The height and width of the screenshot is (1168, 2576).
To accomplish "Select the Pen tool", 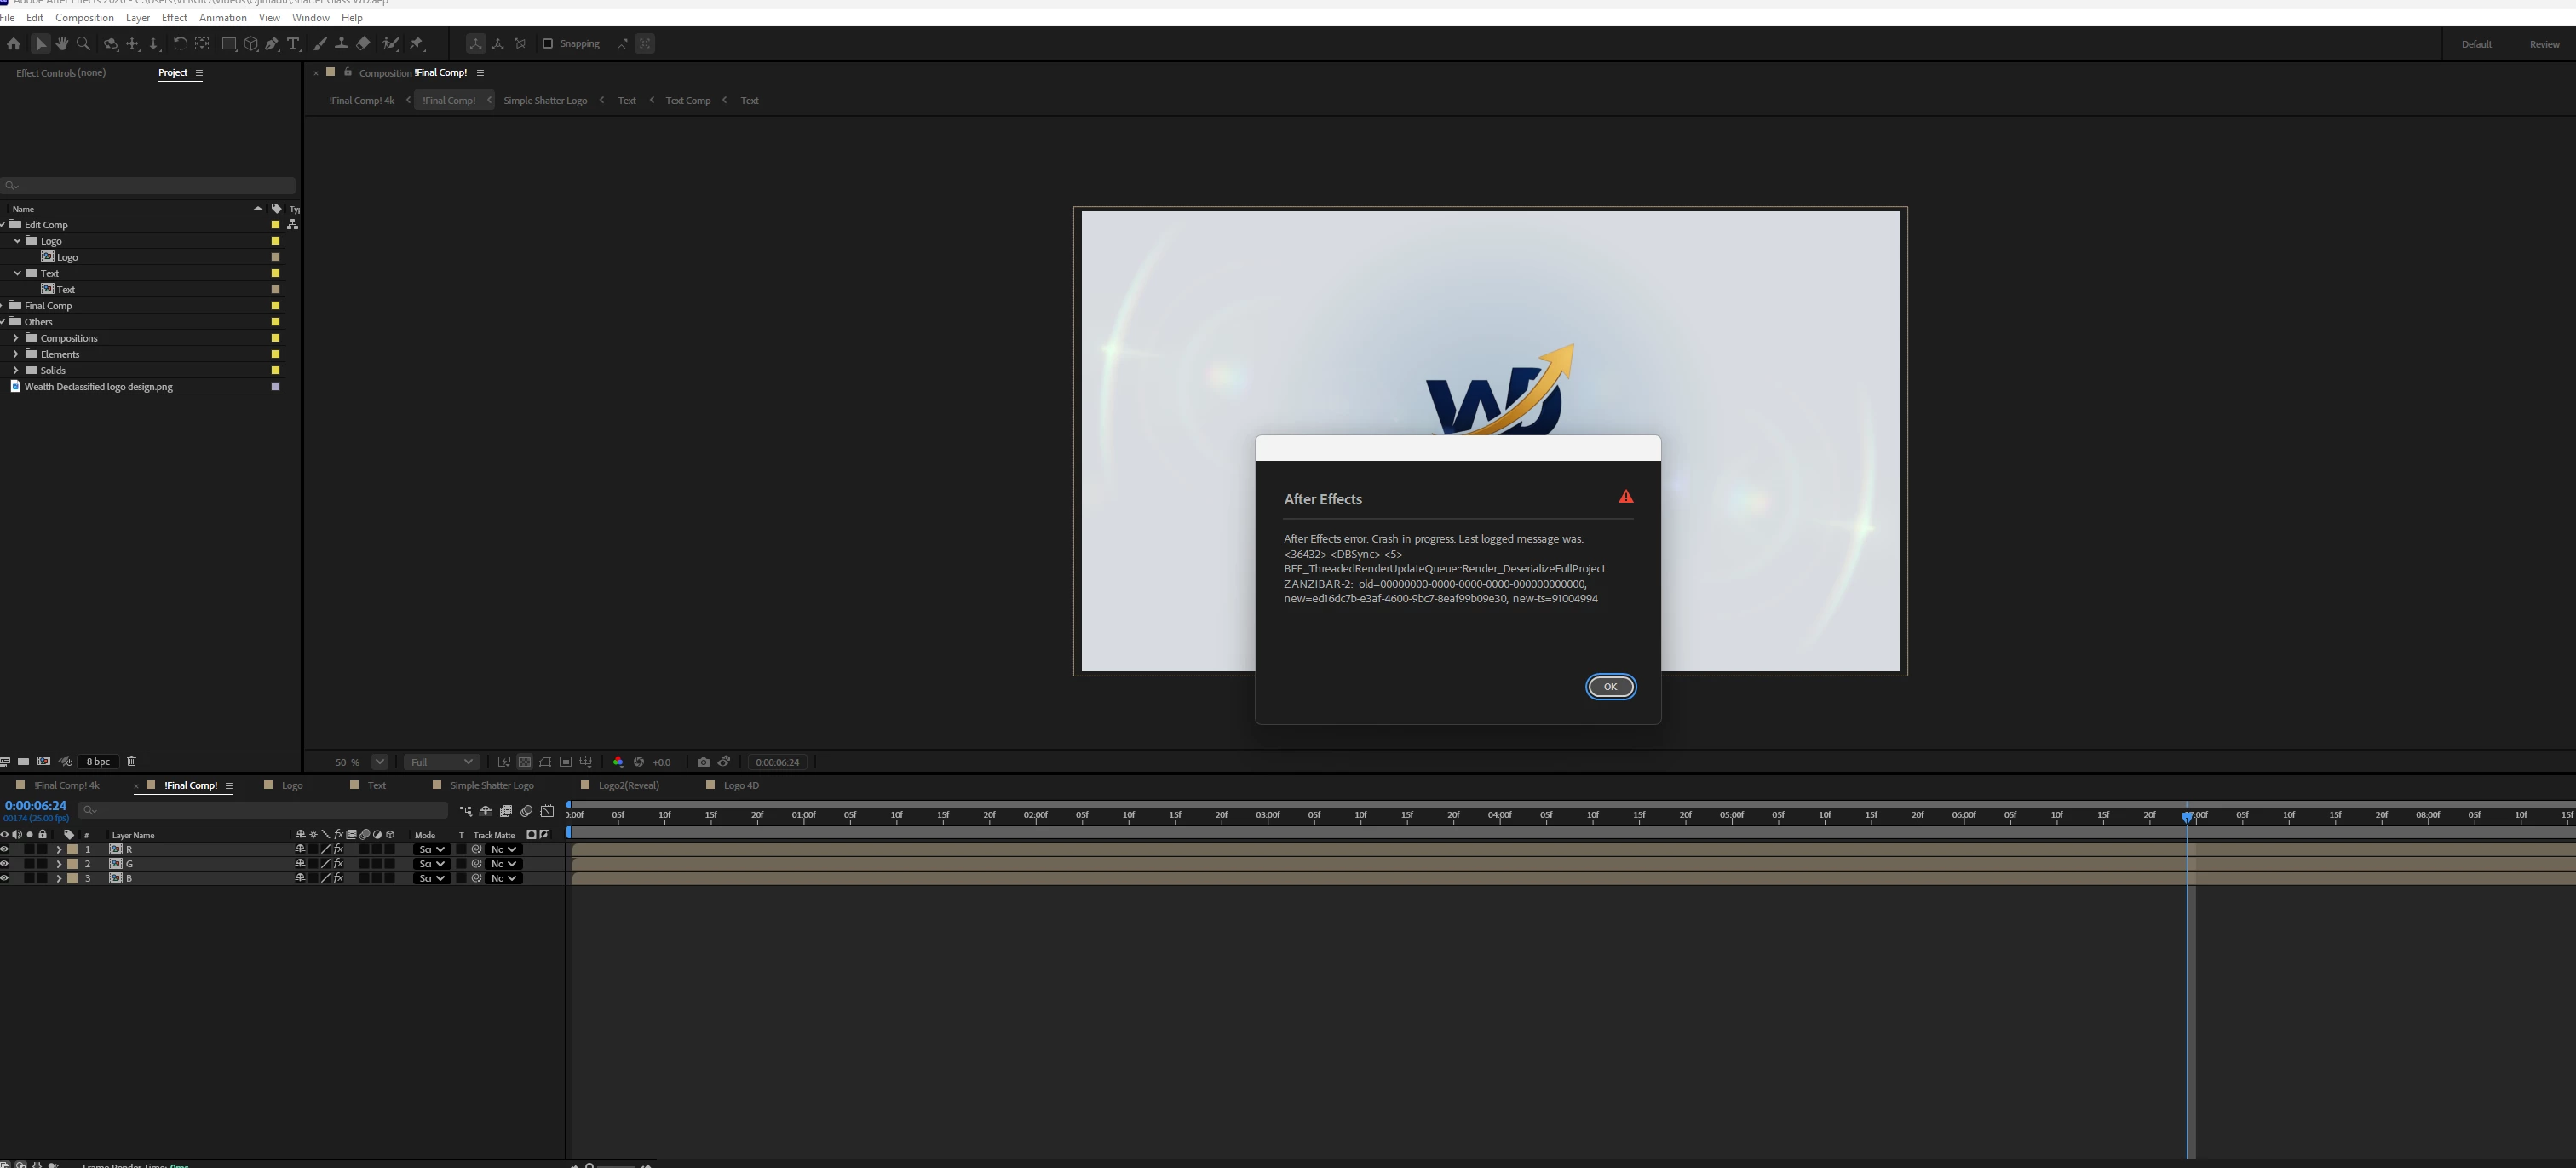I will (x=272, y=44).
